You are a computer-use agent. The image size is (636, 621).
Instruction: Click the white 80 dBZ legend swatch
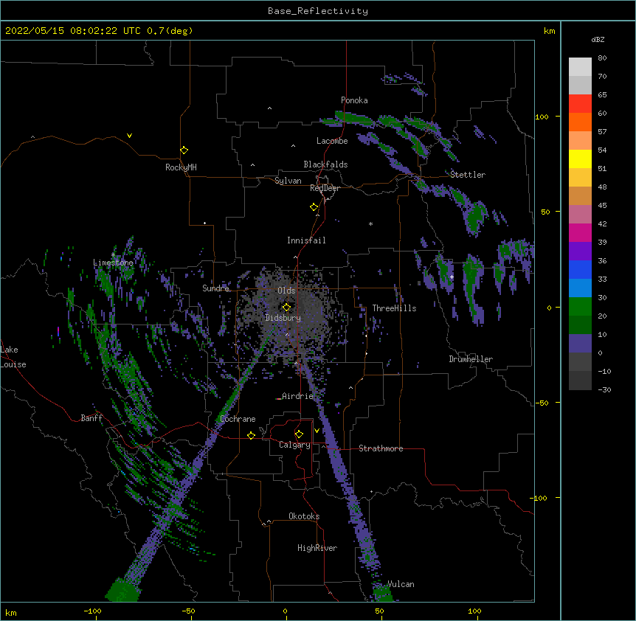click(580, 67)
